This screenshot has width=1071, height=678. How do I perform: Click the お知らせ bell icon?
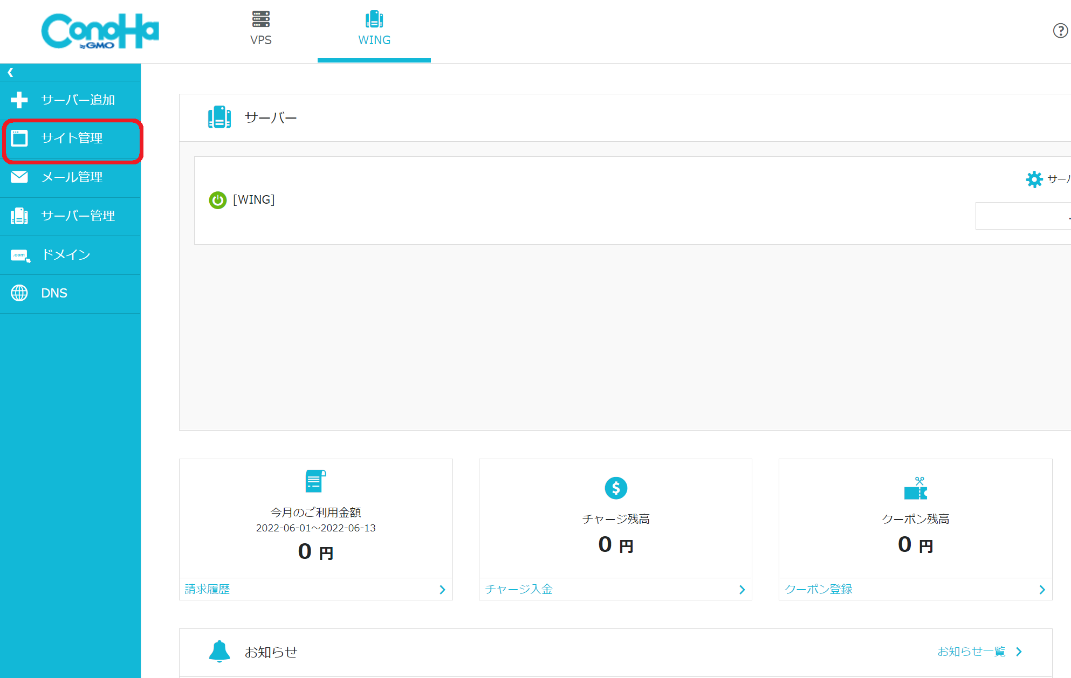click(x=219, y=652)
